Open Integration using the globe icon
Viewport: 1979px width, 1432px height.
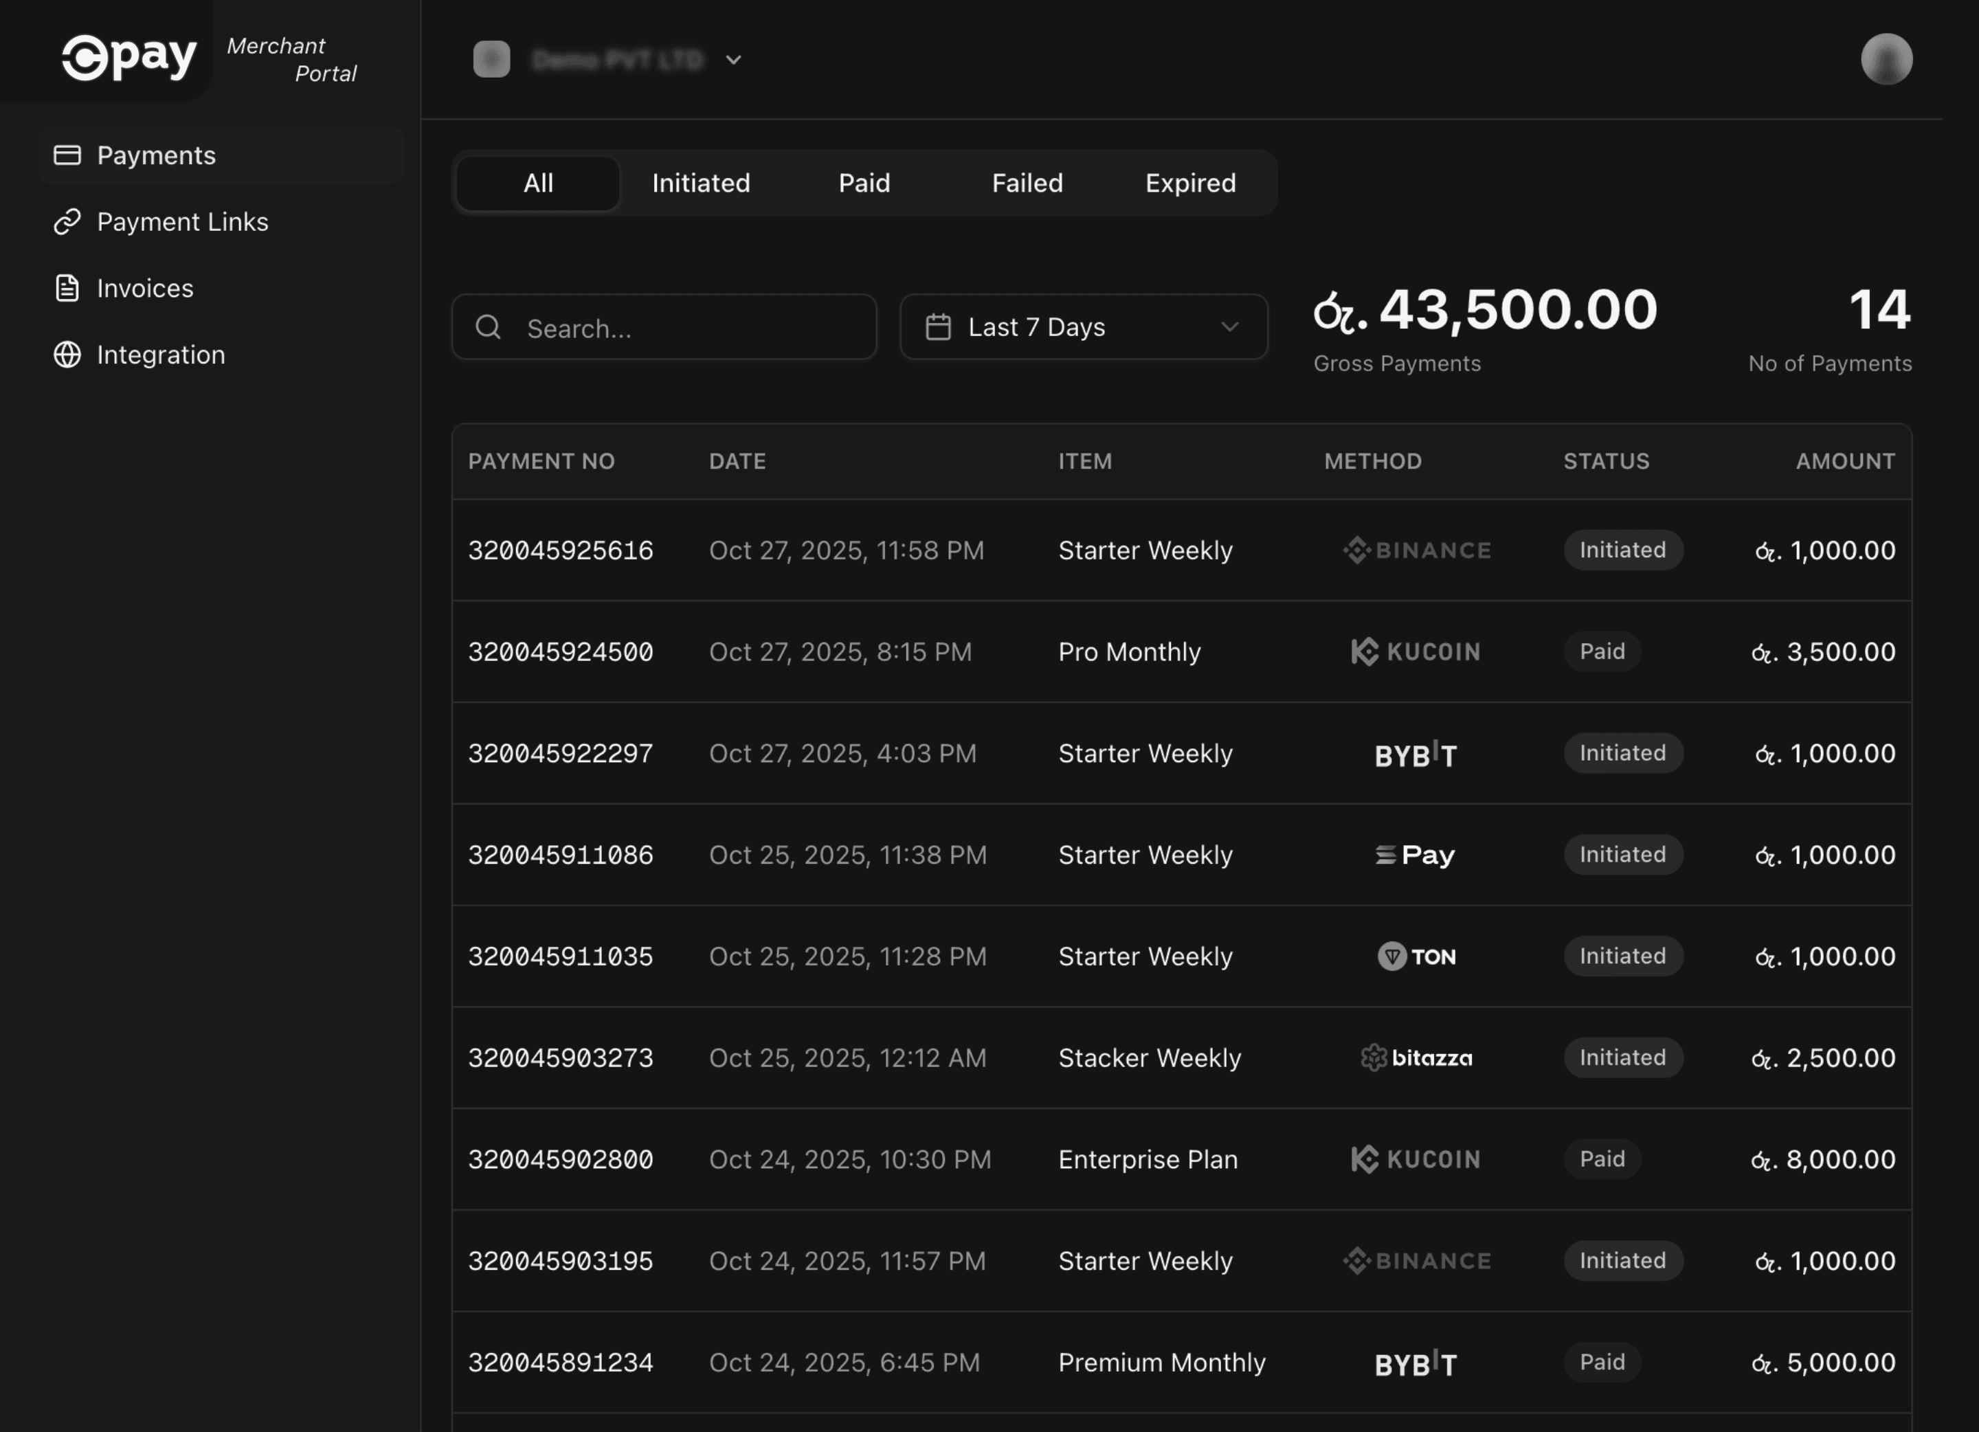(67, 355)
